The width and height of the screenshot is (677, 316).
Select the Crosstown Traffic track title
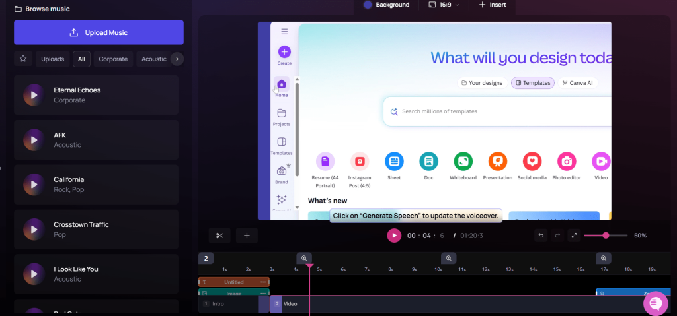click(81, 224)
